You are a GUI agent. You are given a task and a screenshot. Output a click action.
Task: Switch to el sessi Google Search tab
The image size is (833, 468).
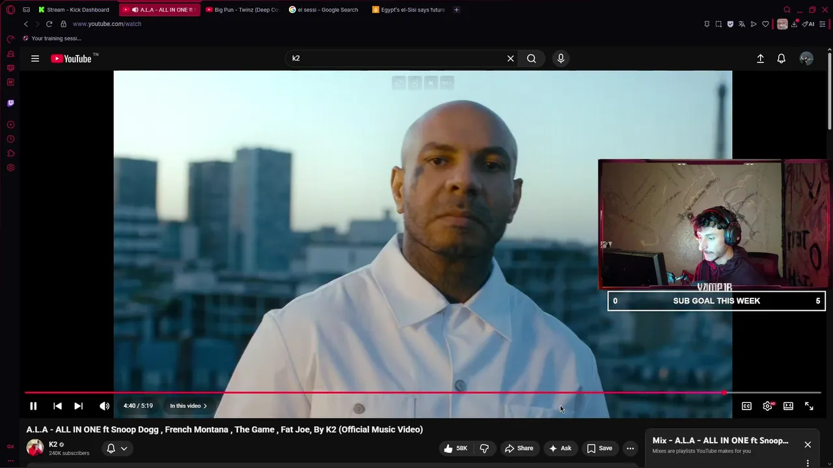point(323,10)
